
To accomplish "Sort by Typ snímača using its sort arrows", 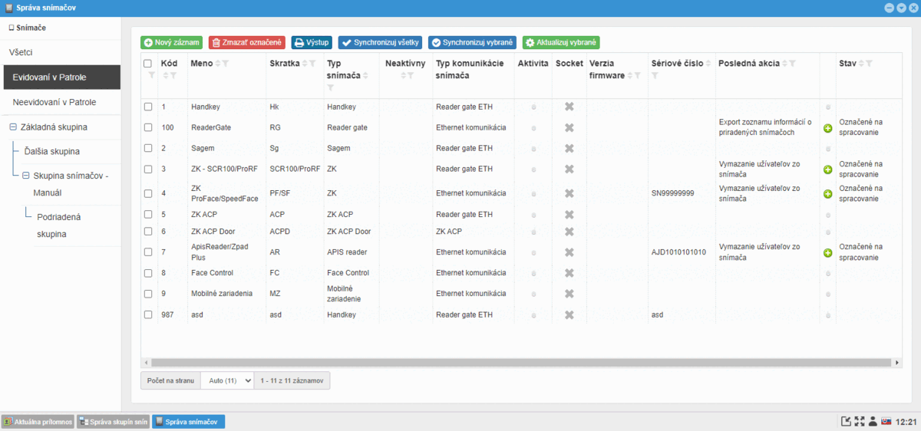I will [x=366, y=75].
